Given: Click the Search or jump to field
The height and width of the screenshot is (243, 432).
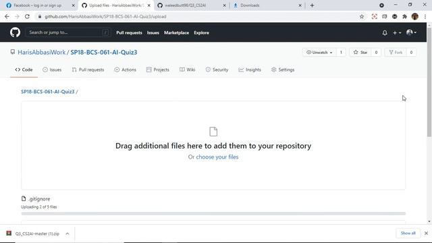Looking at the screenshot, I should click(x=68, y=32).
